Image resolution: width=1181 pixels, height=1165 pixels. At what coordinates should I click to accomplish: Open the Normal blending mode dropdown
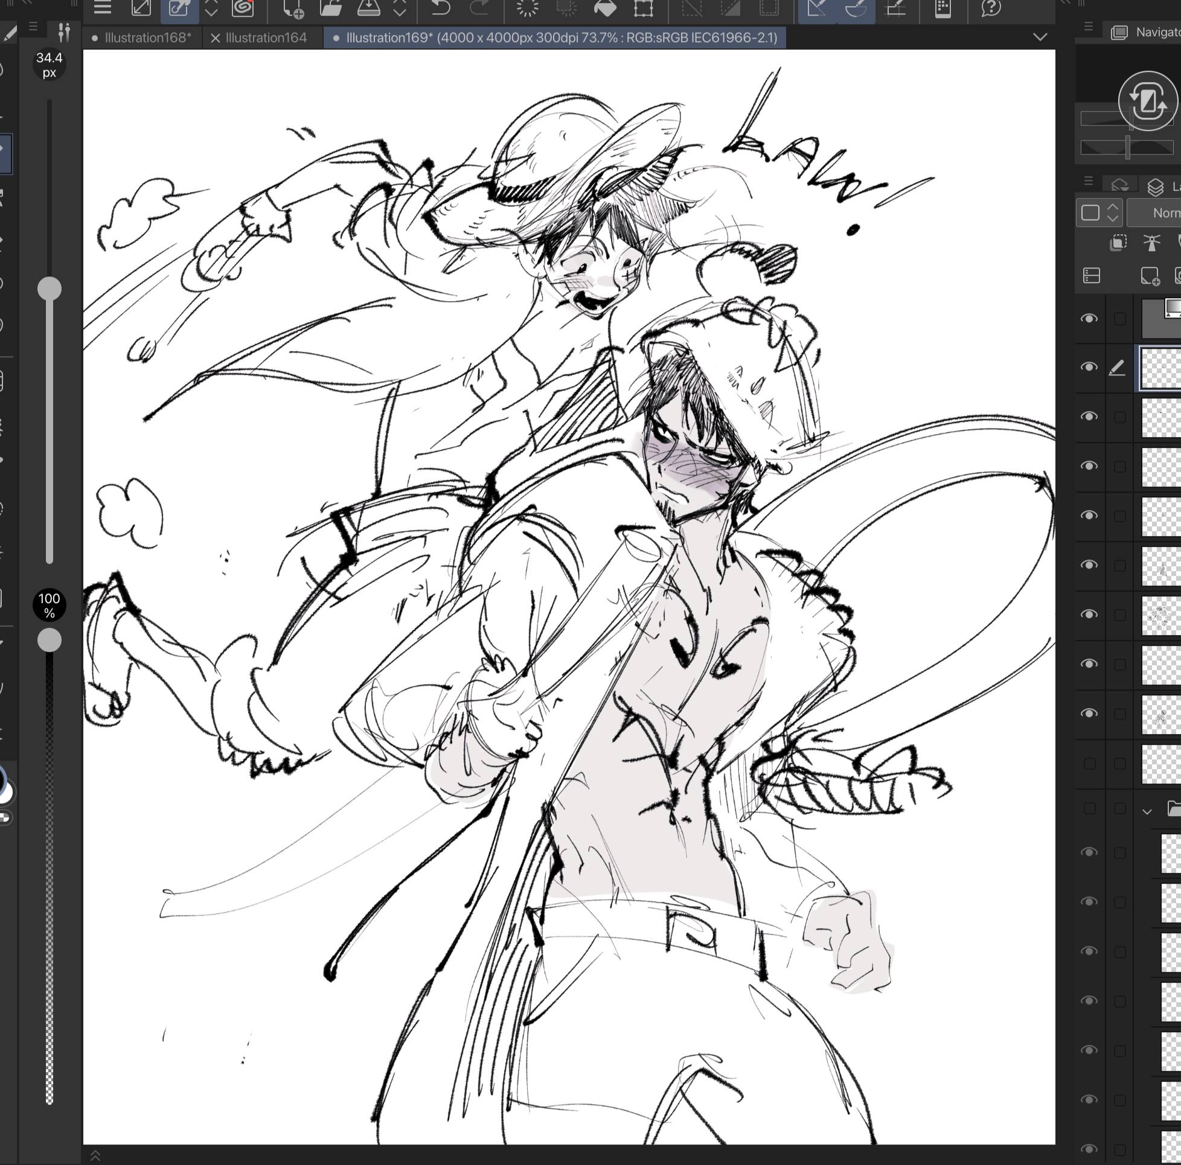(x=1154, y=212)
